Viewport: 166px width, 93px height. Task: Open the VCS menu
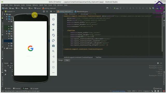click(x=55, y=5)
